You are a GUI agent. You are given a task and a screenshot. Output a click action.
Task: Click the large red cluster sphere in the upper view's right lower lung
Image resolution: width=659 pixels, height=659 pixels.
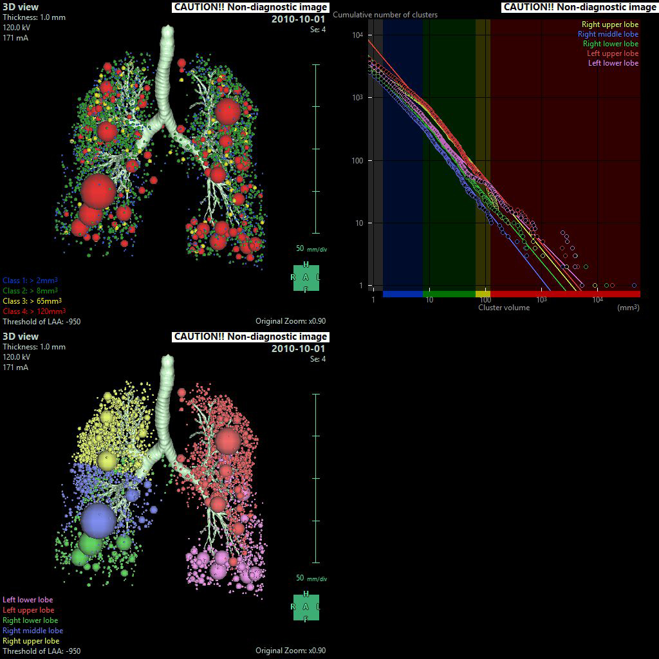coord(98,191)
